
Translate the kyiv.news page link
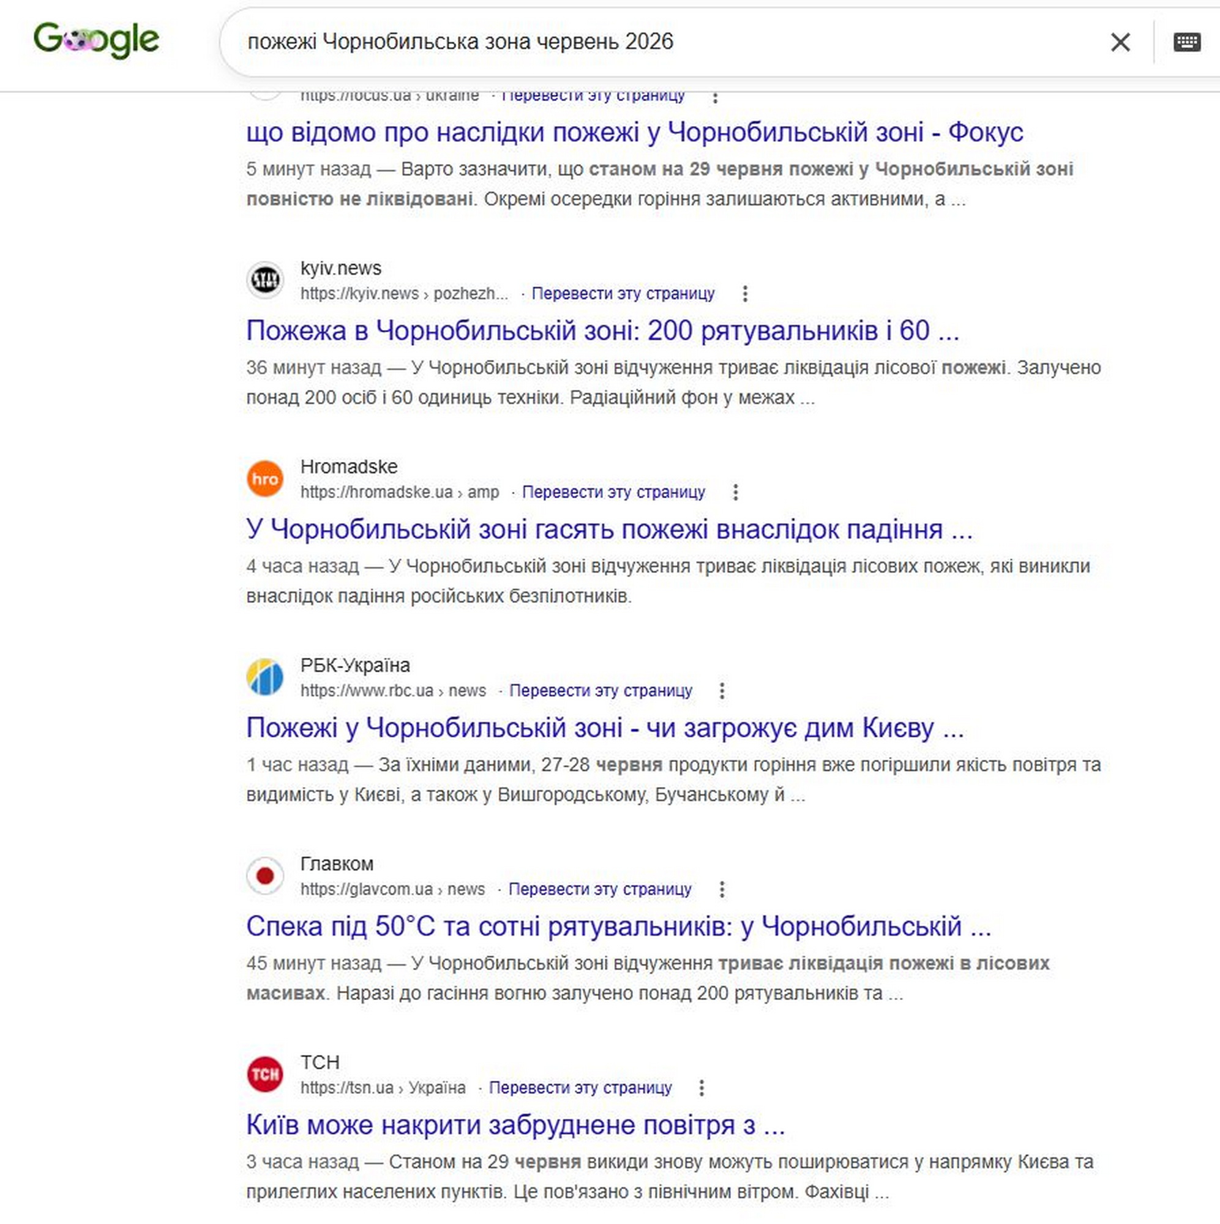point(623,293)
